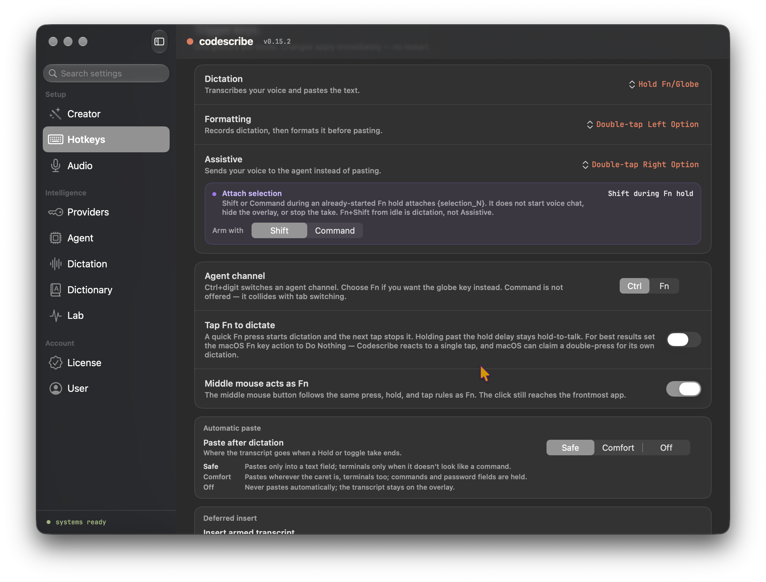The height and width of the screenshot is (582, 766).
Task: Click the License badge icon
Action: click(55, 363)
